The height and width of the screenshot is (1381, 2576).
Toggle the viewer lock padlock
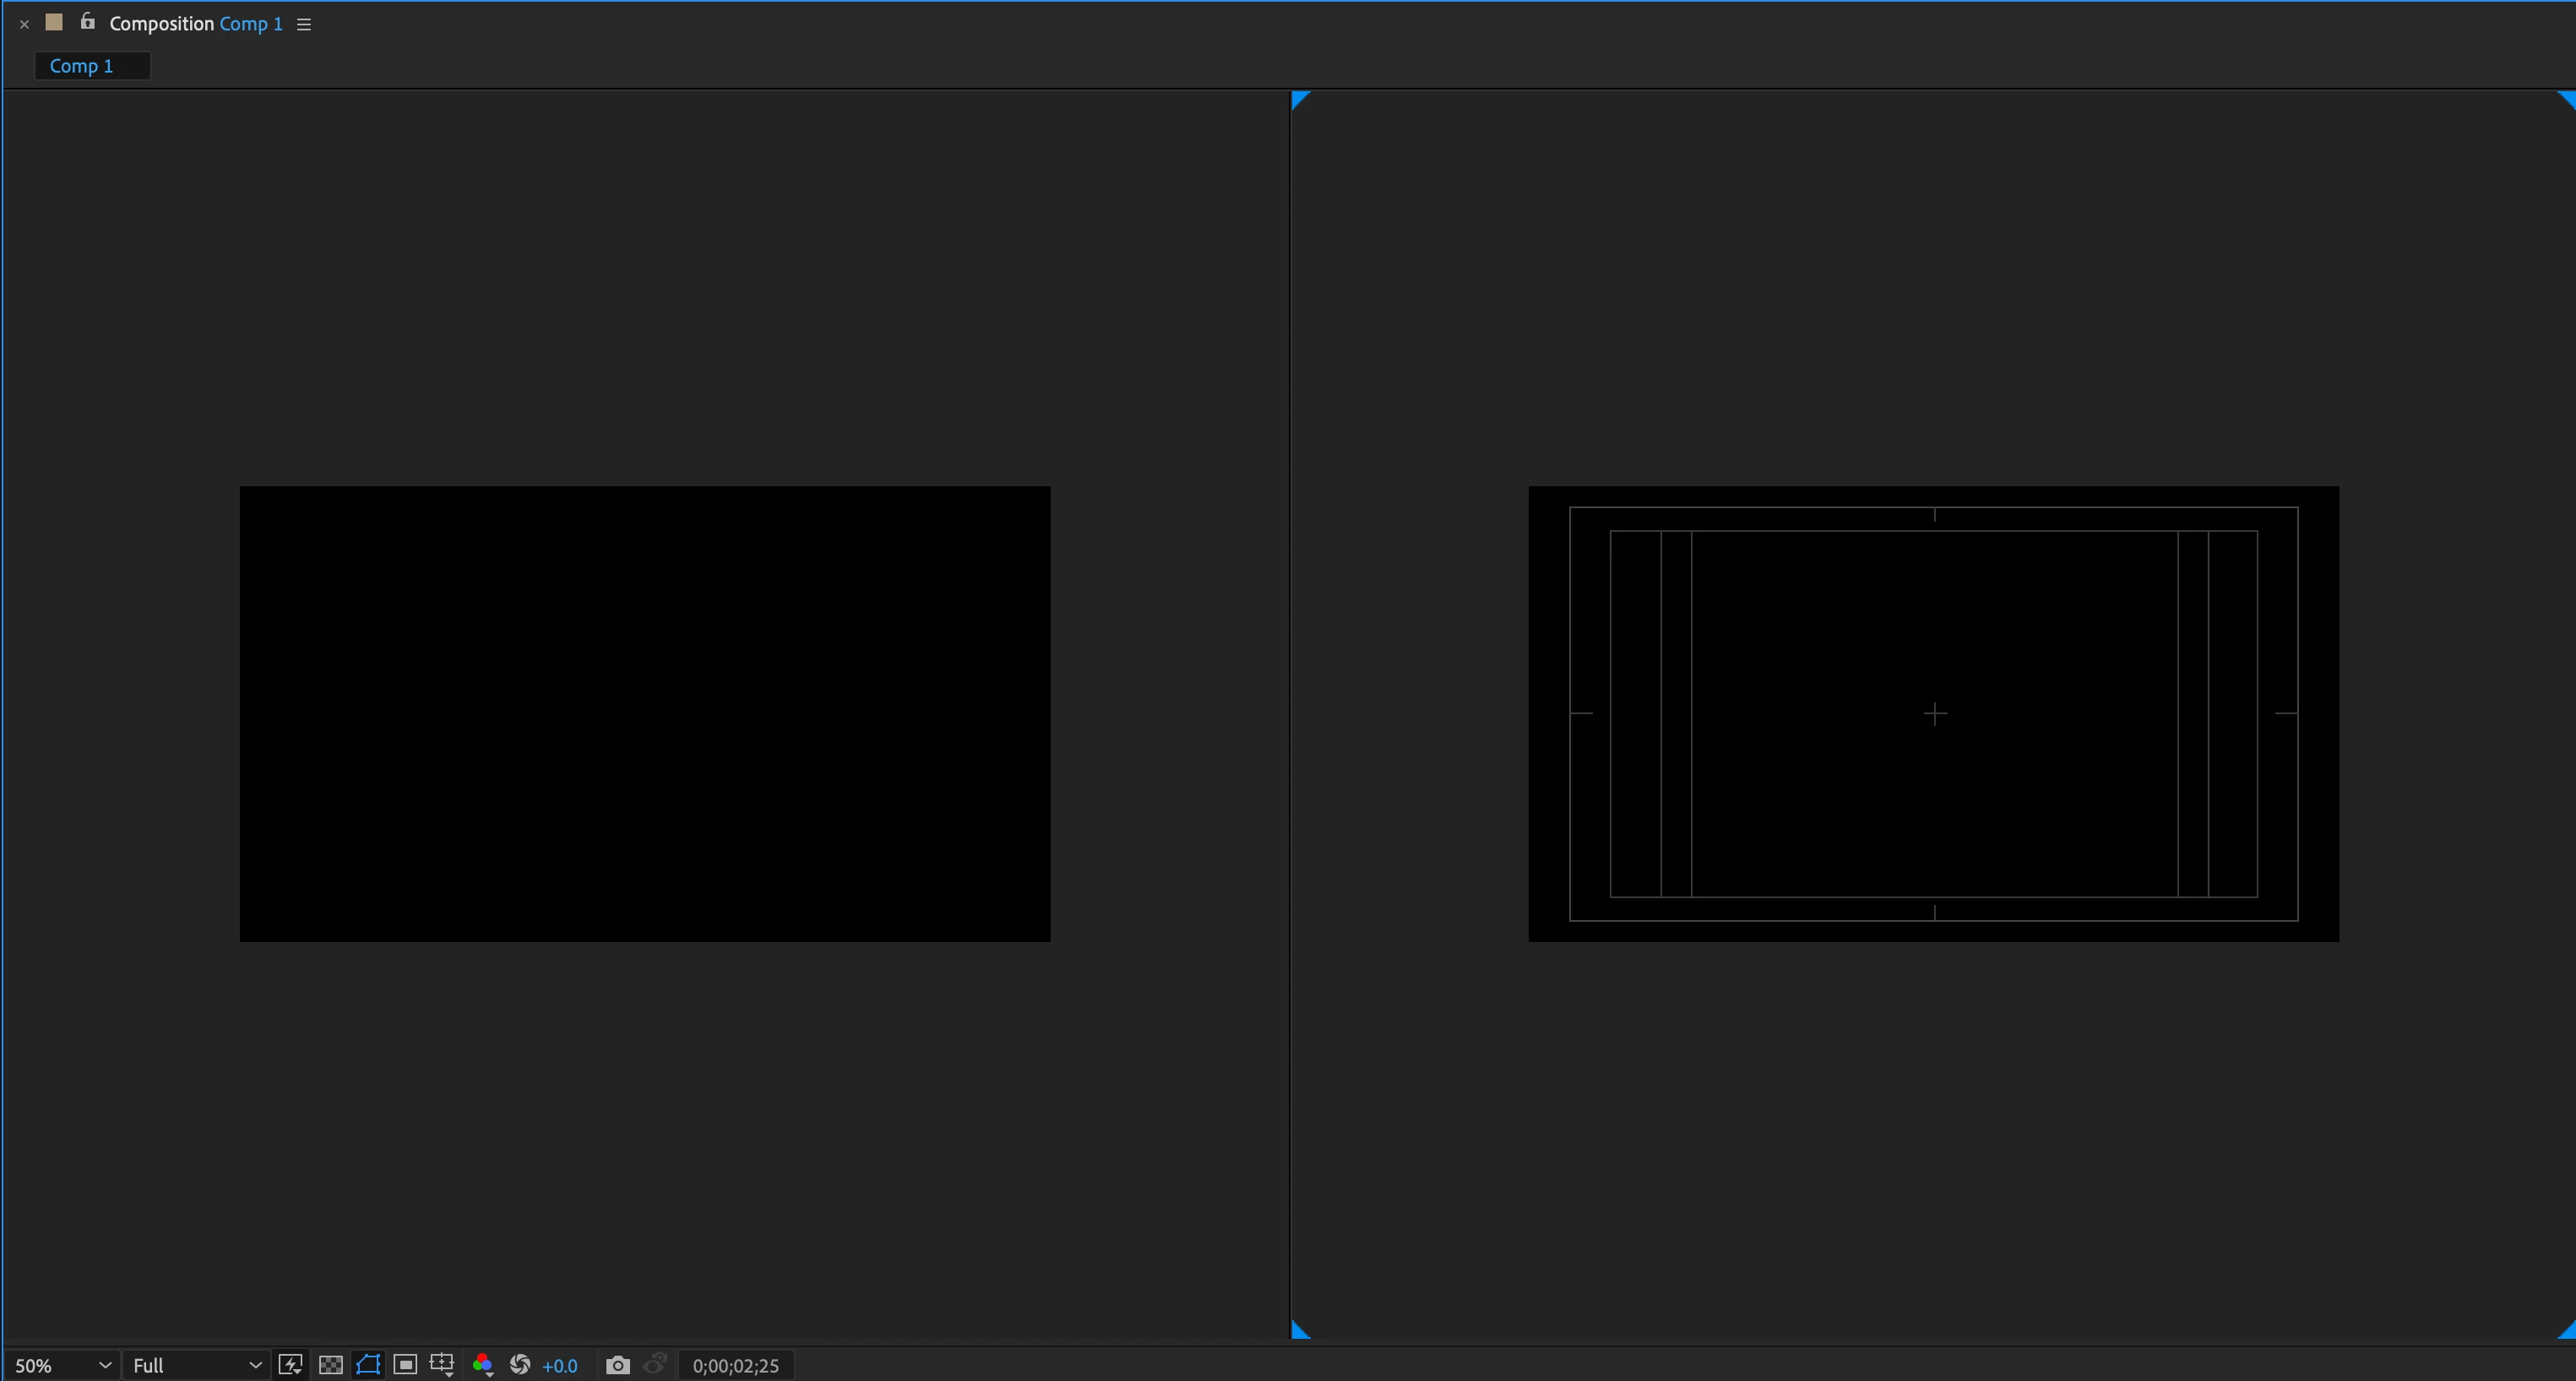pyautogui.click(x=88, y=22)
